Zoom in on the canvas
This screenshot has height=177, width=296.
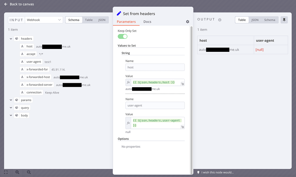pos(17,172)
